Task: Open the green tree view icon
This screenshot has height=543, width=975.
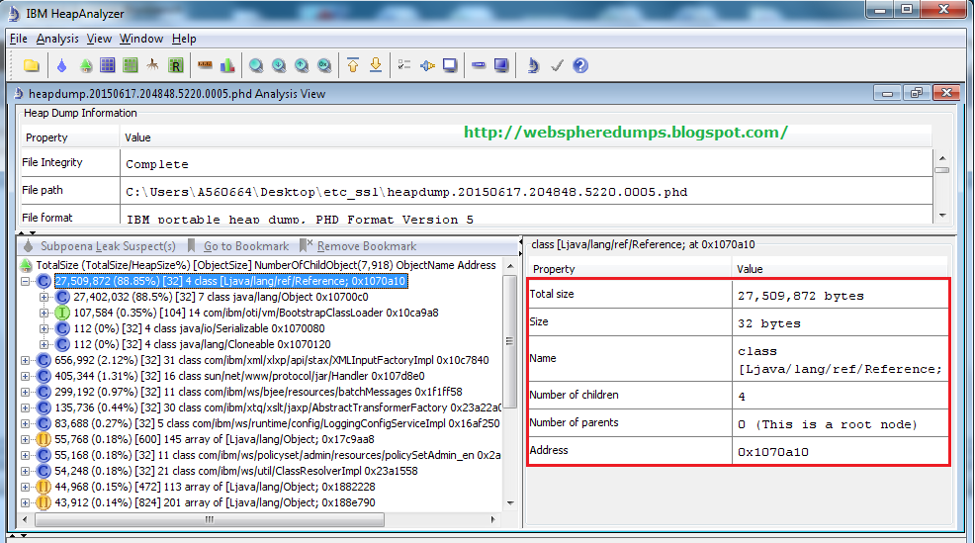Action: (x=86, y=65)
